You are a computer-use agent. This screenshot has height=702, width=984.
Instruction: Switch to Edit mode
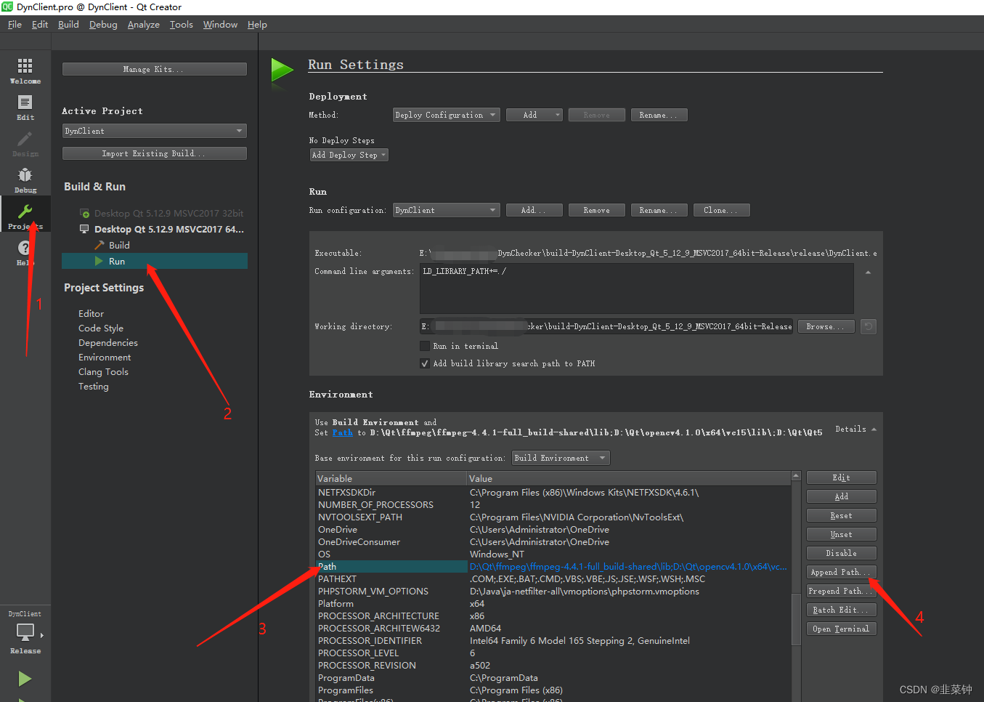[x=25, y=108]
